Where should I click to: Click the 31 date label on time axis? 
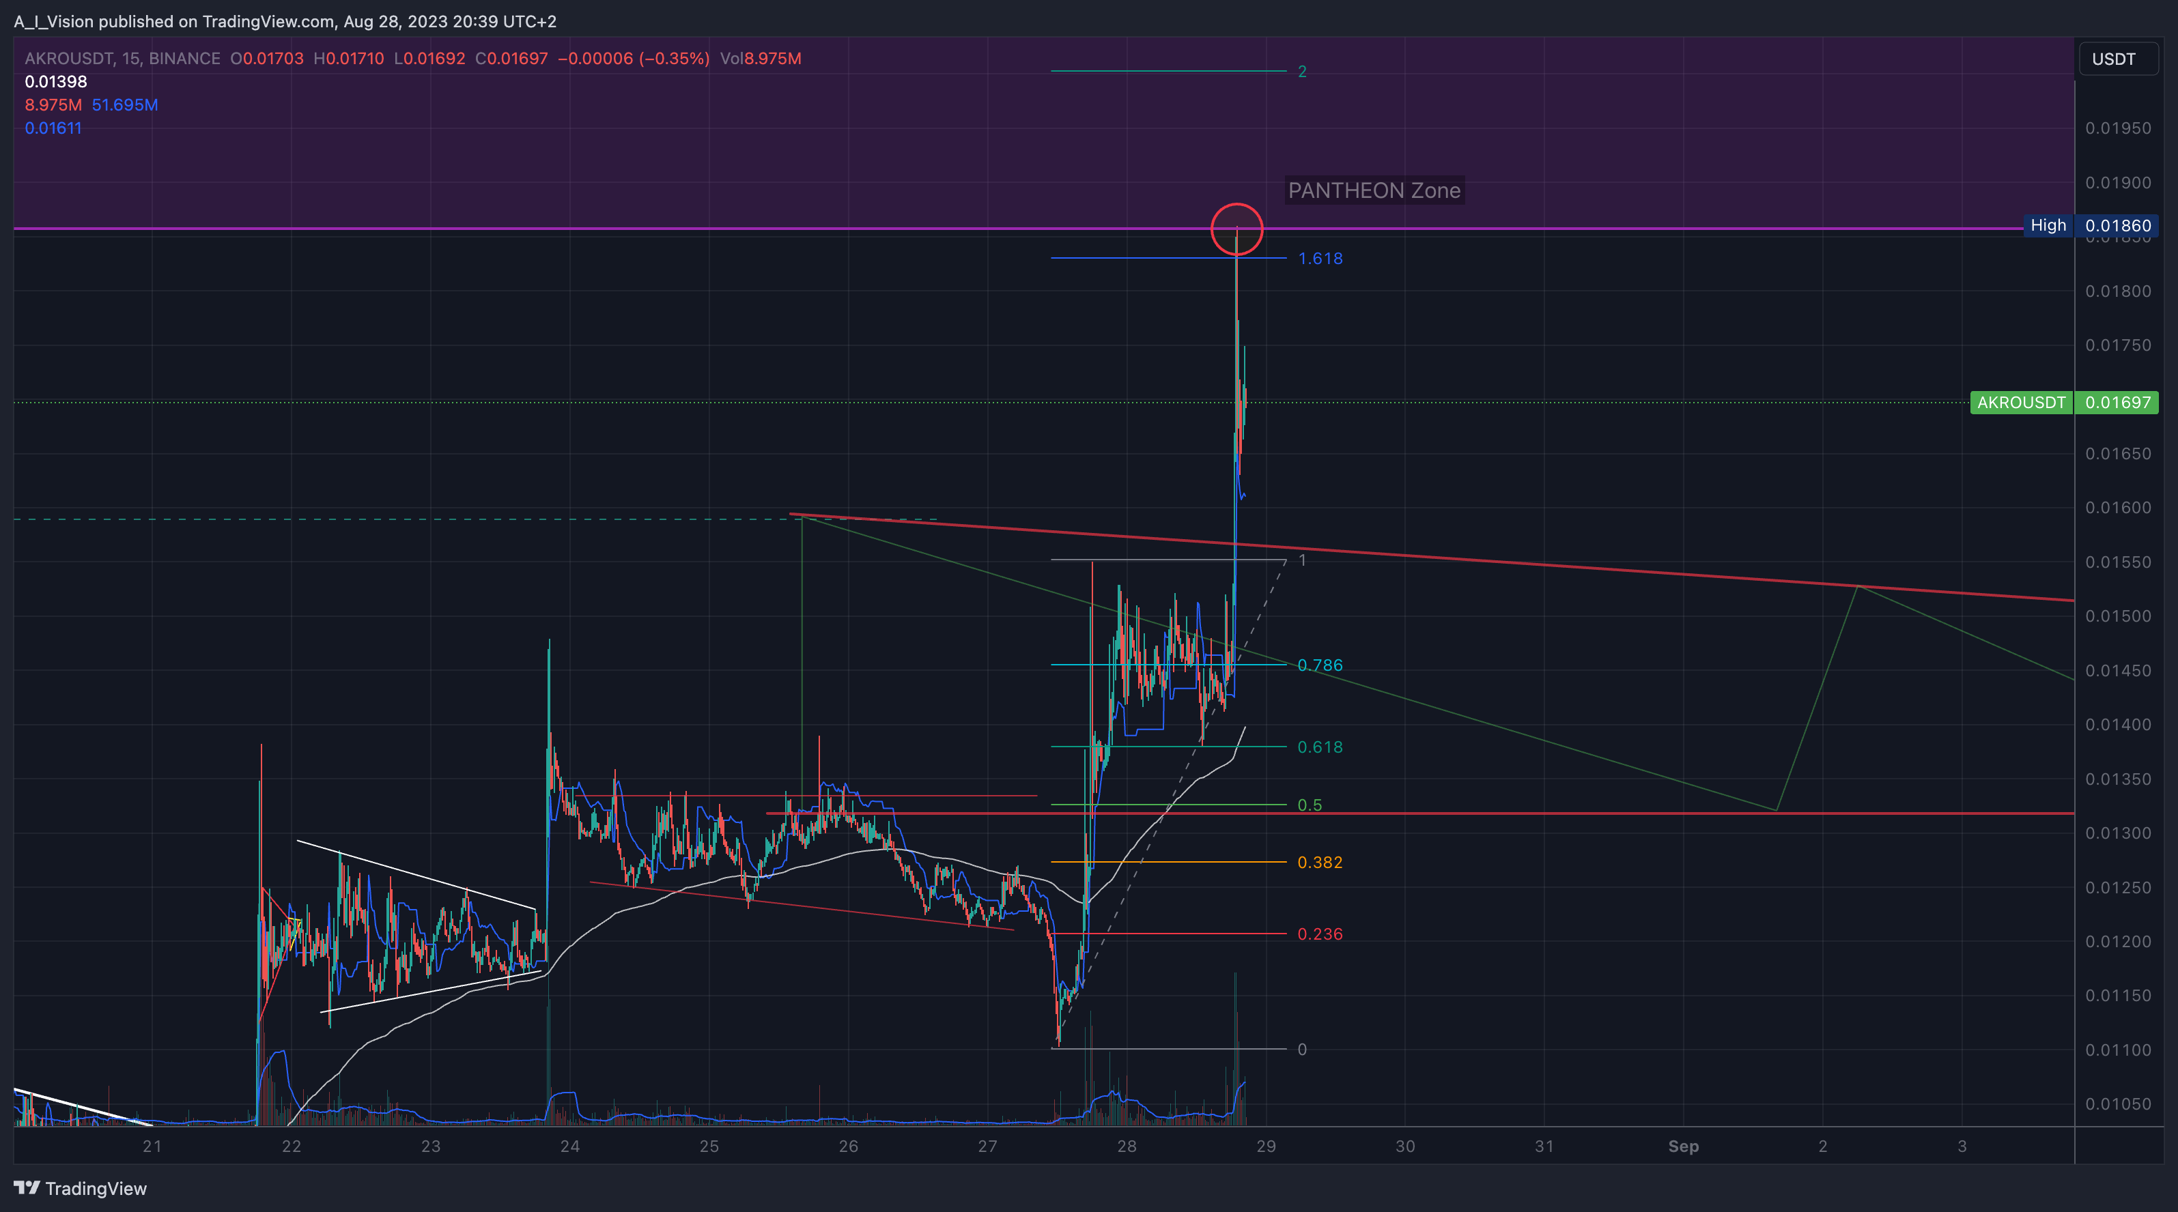pyautogui.click(x=1544, y=1146)
